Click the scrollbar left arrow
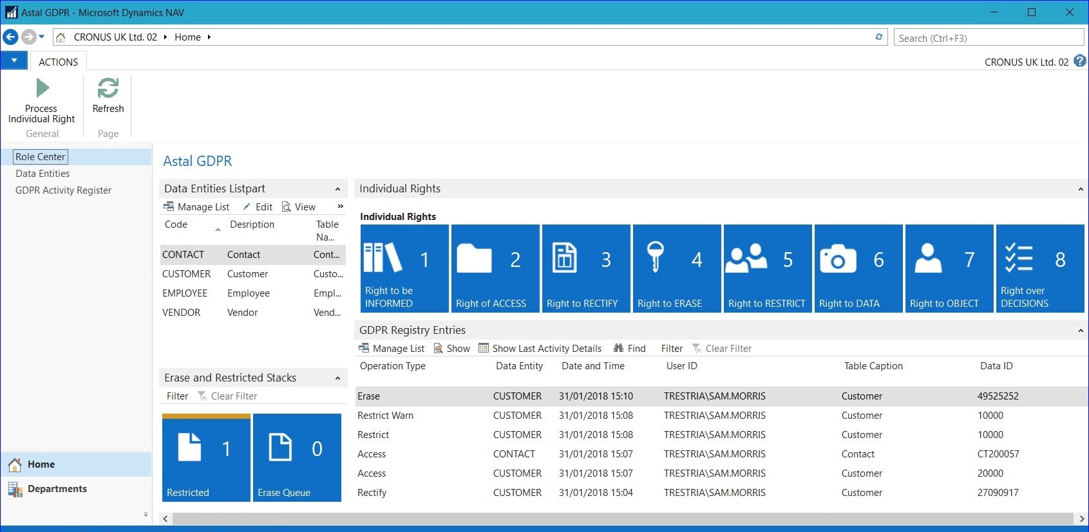 166,518
